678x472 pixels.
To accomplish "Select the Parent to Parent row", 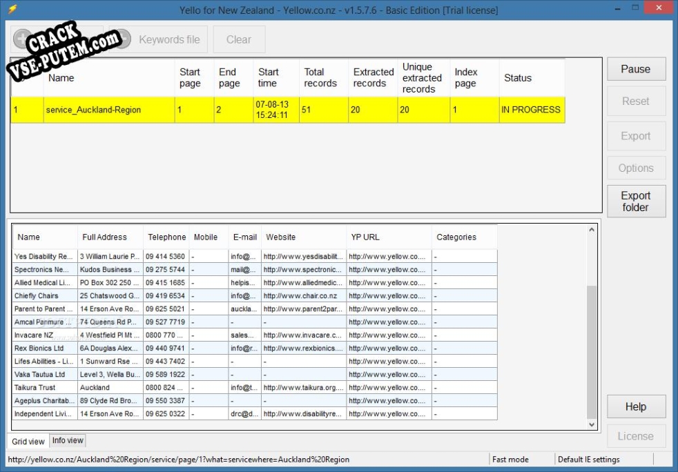I will 255,309.
